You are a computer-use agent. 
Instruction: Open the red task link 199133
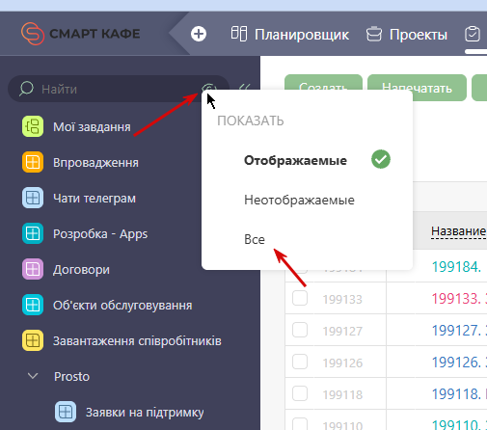click(459, 299)
